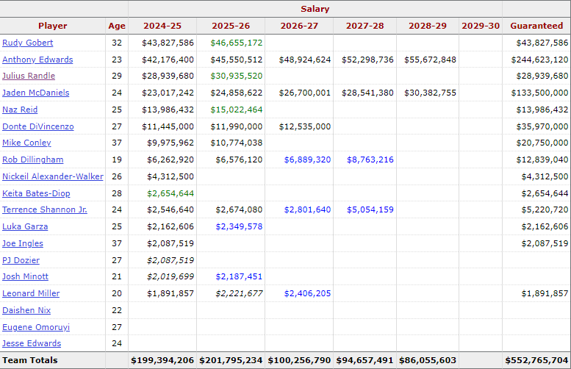This screenshot has height=369, width=571.
Task: Click Shannon Jr.'s blue $2,801,640 value
Action: [307, 209]
